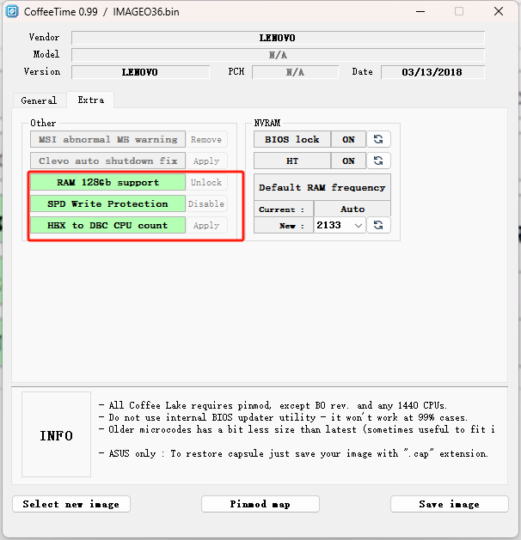Click the Vendor field showing LENOVO
The height and width of the screenshot is (540, 521).
pos(278,38)
